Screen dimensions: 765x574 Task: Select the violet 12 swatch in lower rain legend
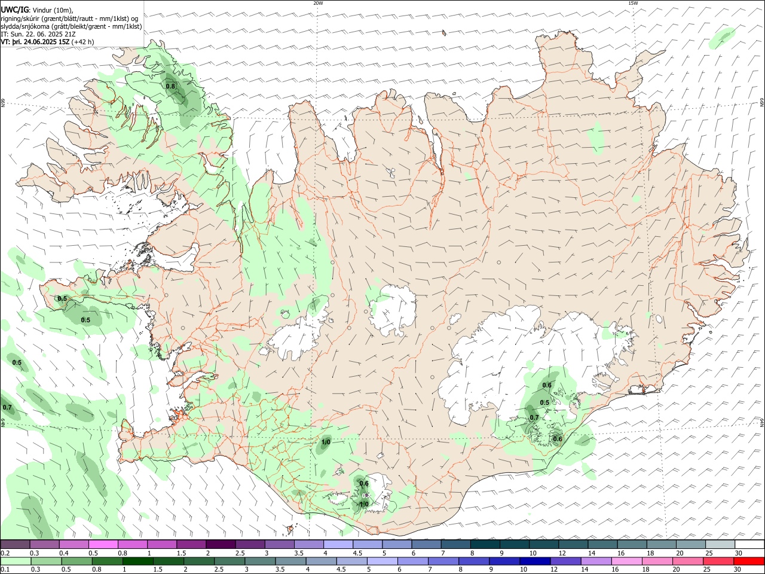tap(565, 561)
